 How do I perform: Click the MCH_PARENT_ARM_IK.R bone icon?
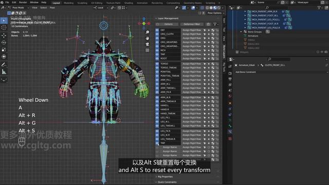(249, 11)
